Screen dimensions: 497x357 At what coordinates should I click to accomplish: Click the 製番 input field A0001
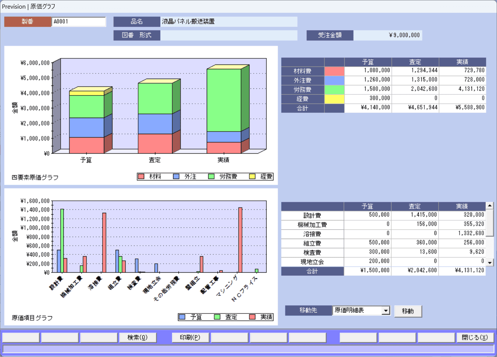pos(78,22)
